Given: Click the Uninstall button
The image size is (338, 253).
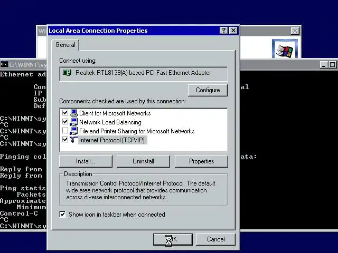Looking at the screenshot, I should 143,161.
